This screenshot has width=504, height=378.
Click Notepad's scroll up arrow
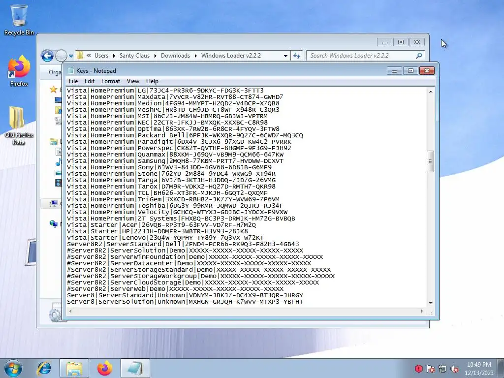pos(430,92)
